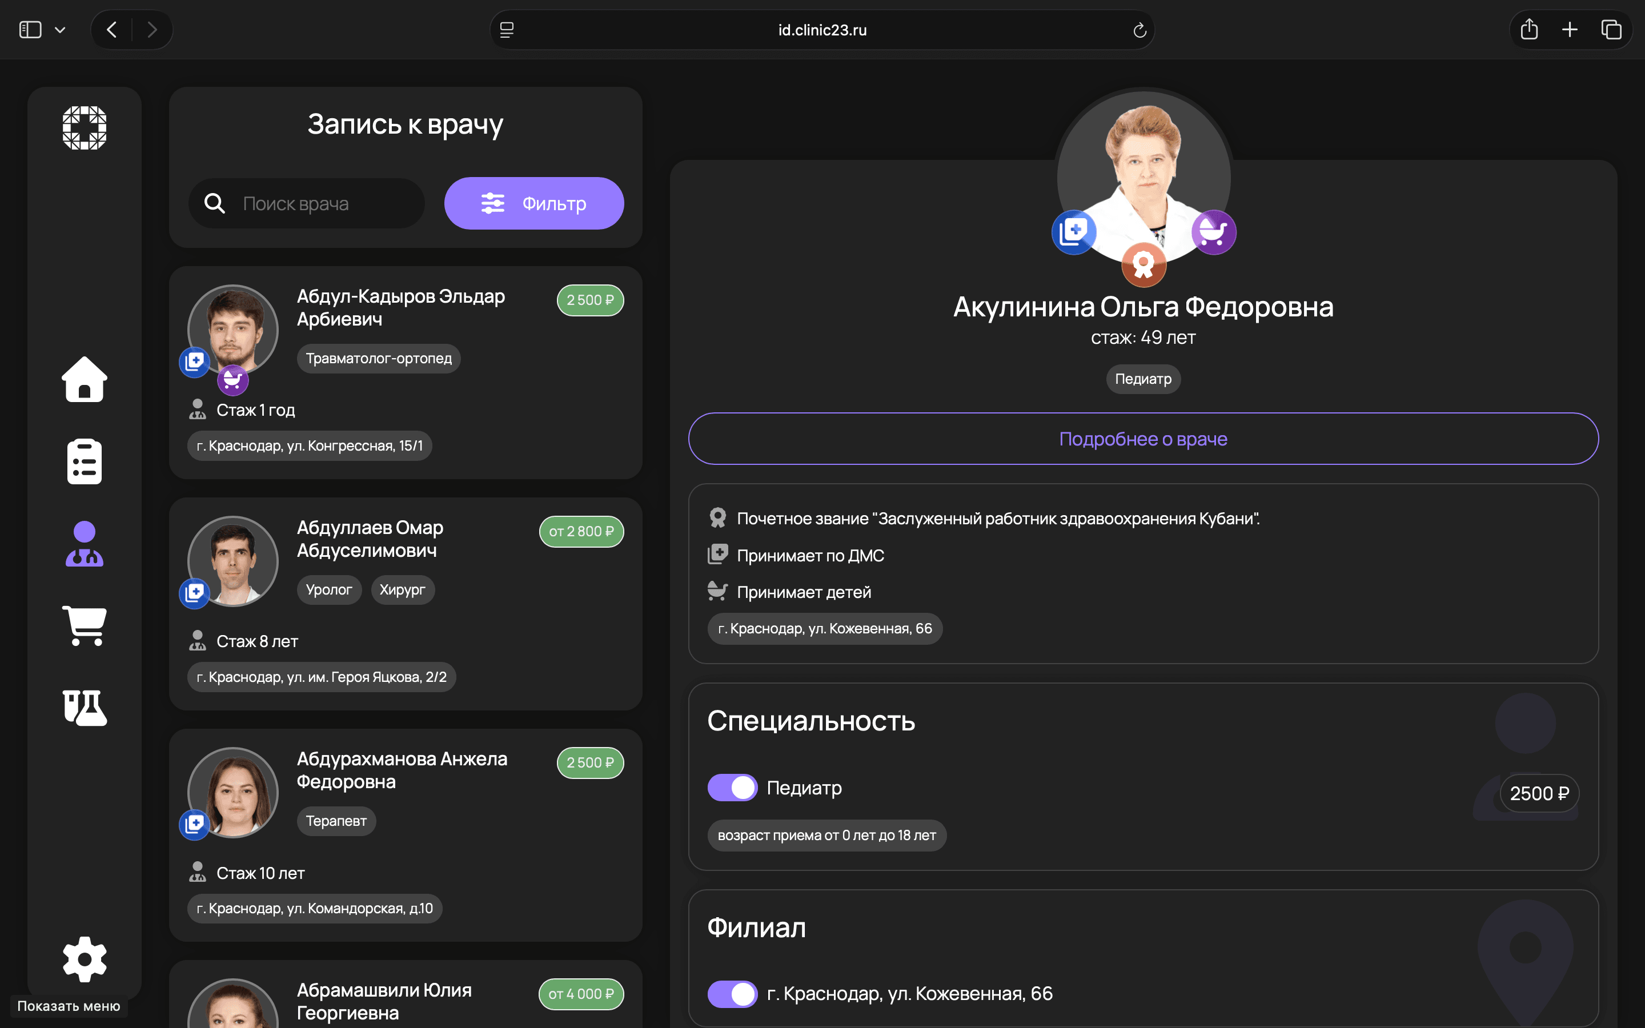Open the Фильтр button
Image resolution: width=1645 pixels, height=1028 pixels.
tap(533, 203)
